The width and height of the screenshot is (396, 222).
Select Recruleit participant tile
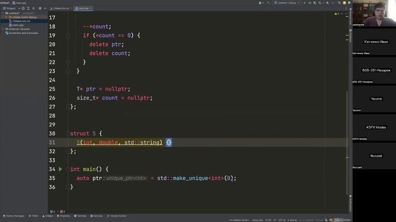tap(374, 155)
